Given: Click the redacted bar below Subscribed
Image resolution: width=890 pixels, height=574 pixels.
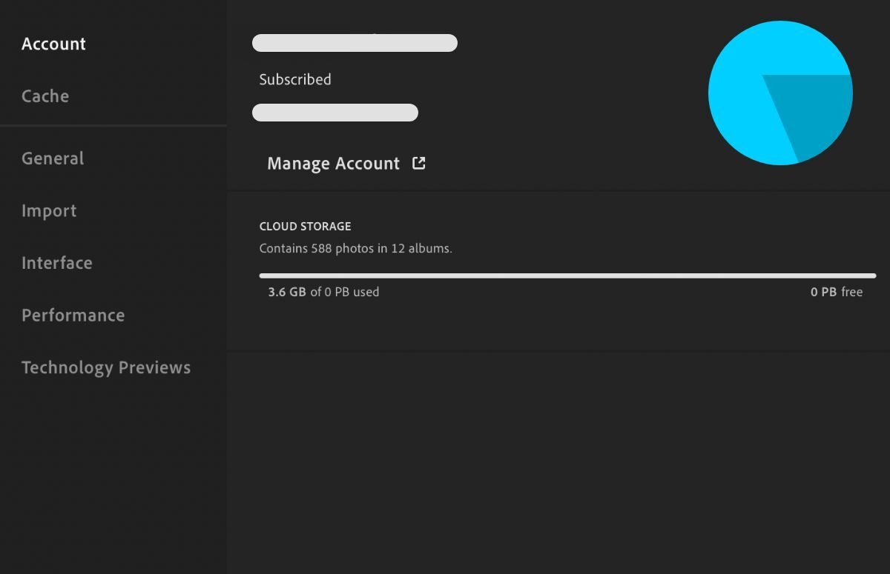Looking at the screenshot, I should [x=335, y=113].
